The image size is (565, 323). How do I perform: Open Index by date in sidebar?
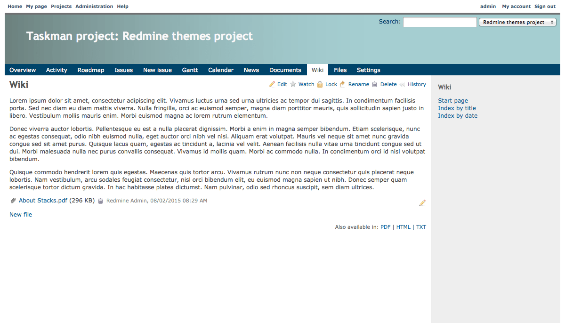click(x=458, y=115)
